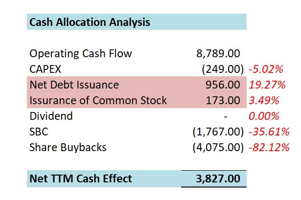The height and width of the screenshot is (200, 301).
Task: Click the Issurance of Common Stock label
Action: pyautogui.click(x=98, y=100)
